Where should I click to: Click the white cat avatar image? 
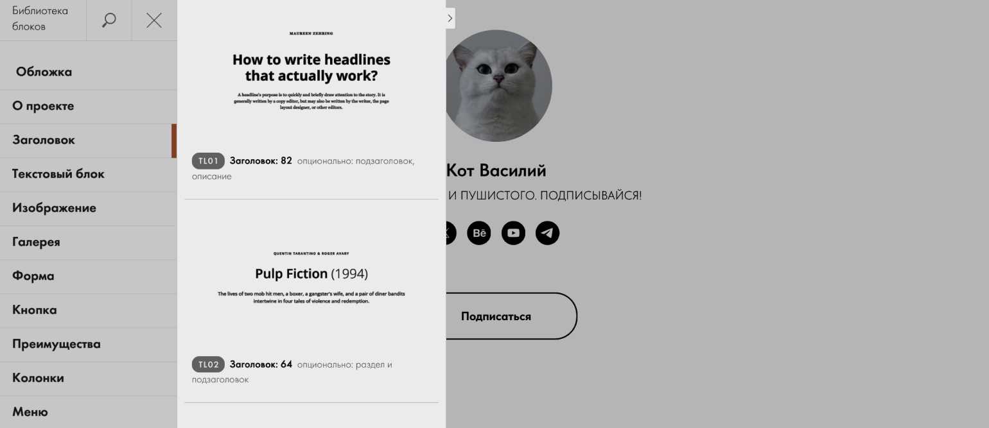pyautogui.click(x=498, y=85)
